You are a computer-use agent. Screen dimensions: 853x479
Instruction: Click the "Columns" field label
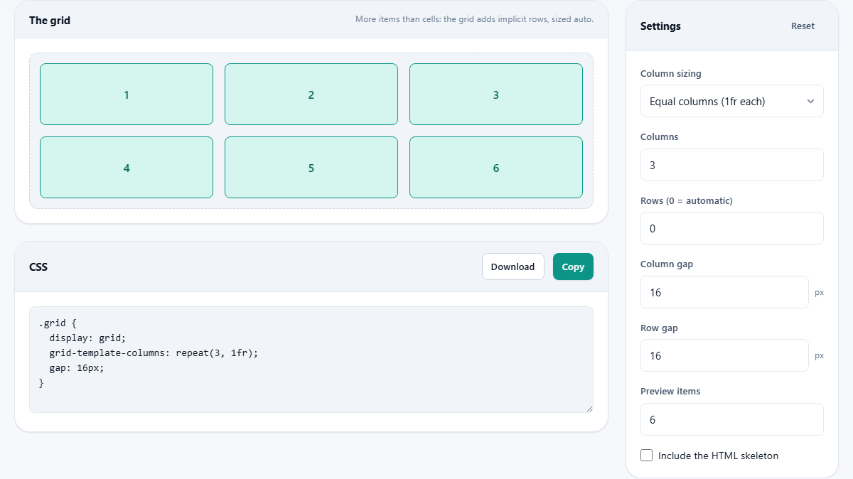[x=660, y=136]
